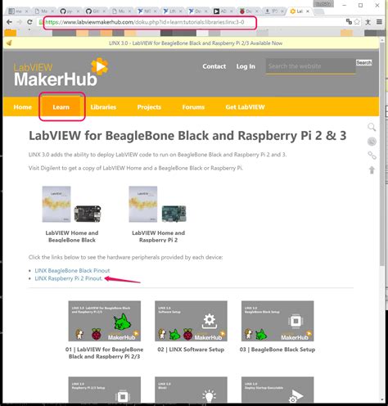The image size is (388, 406).
Task: Open old revisions via the clock icon
Action: [x=372, y=142]
